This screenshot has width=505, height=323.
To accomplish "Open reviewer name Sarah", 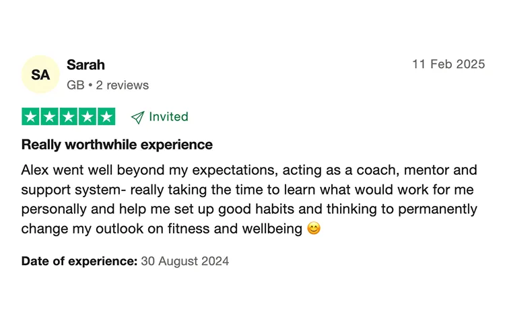I will point(86,65).
